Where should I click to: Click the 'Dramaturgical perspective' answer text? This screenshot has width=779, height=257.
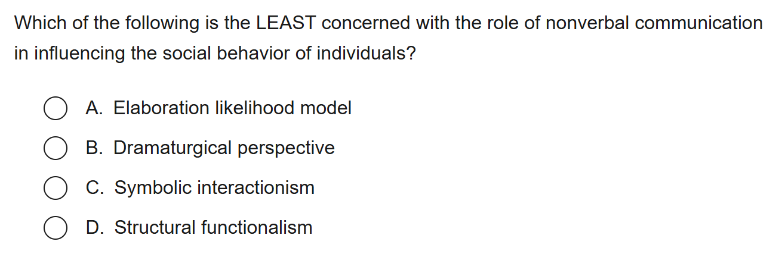click(224, 148)
